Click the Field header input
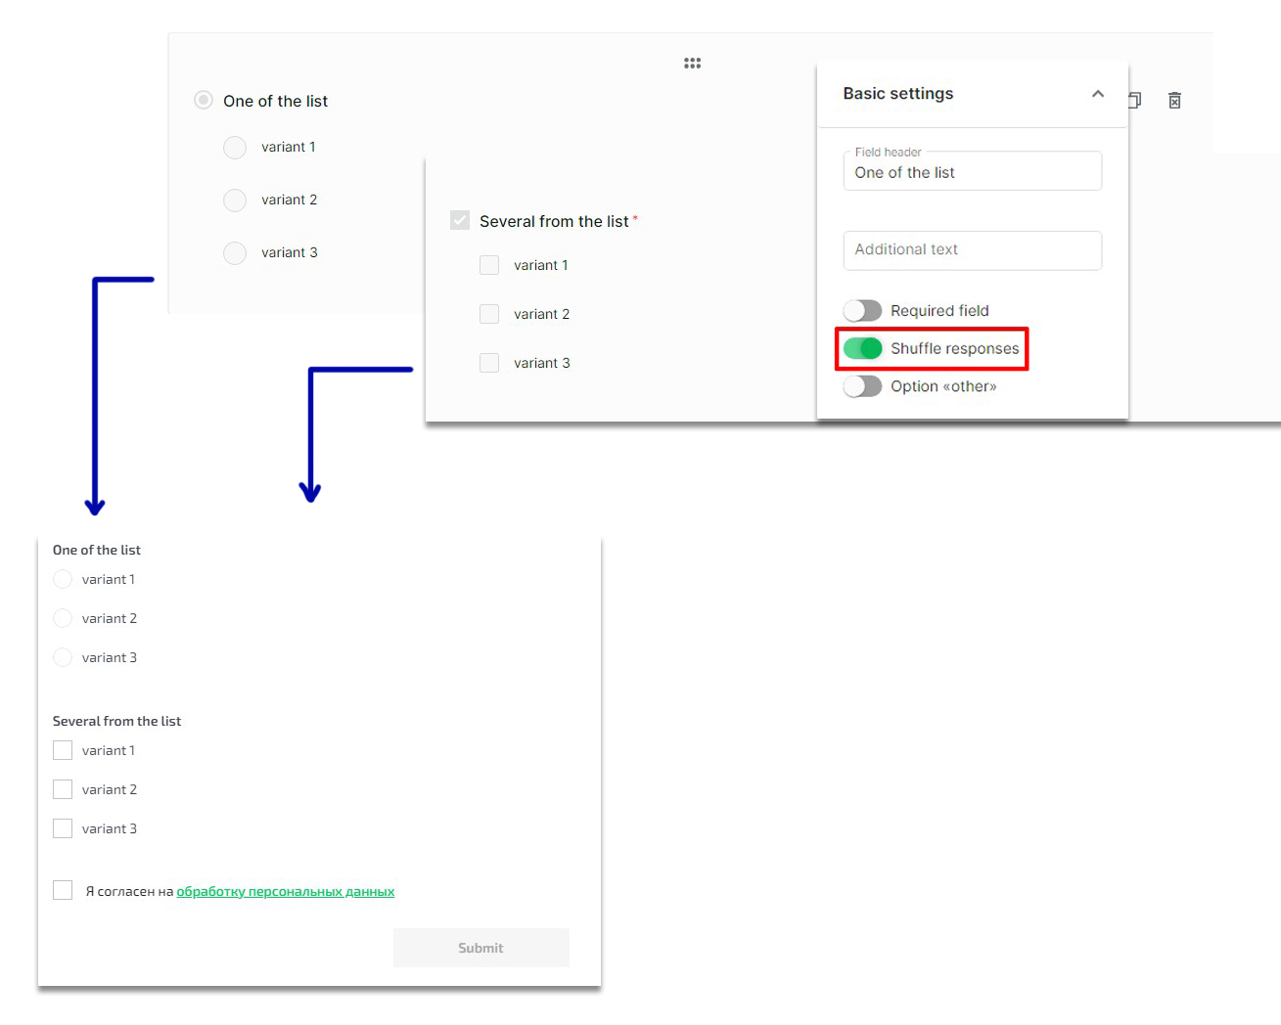 coord(973,171)
